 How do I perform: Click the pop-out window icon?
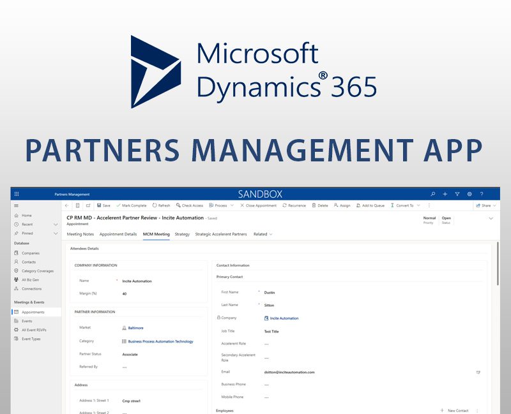(88, 205)
